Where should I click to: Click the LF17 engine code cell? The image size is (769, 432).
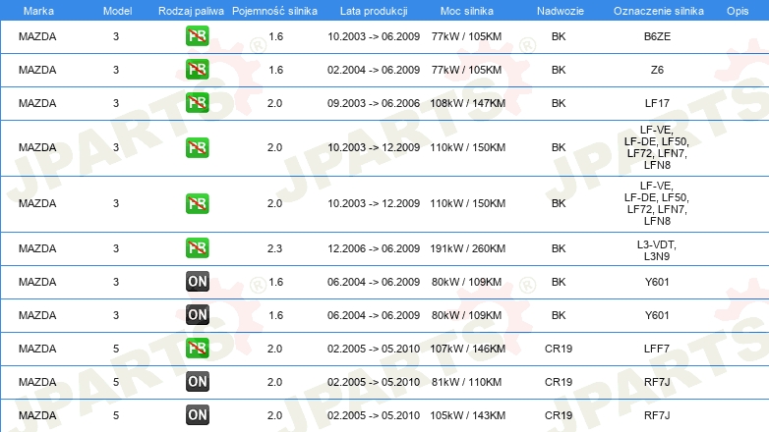[657, 103]
